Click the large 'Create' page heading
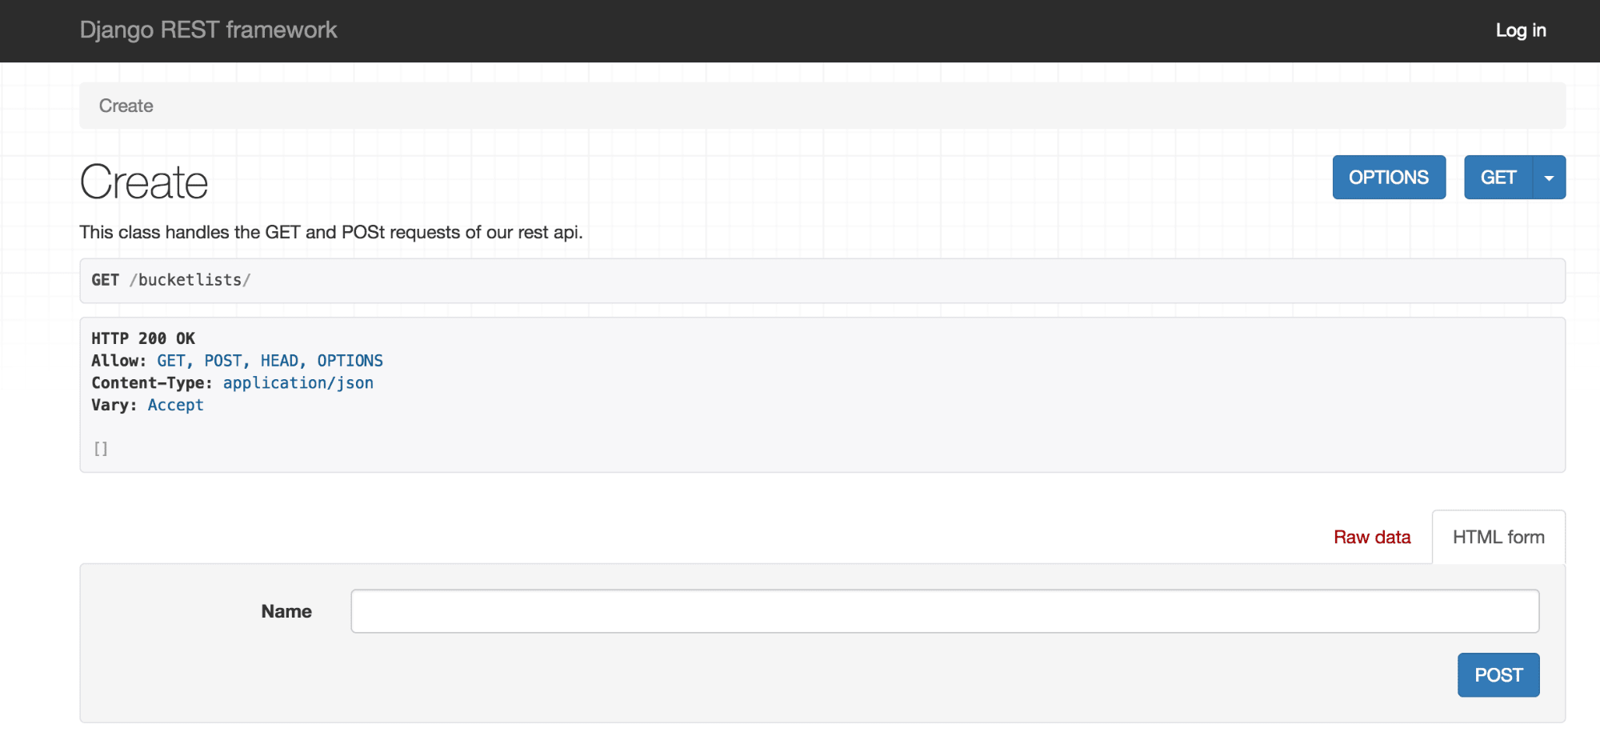This screenshot has width=1600, height=748. pos(144,182)
